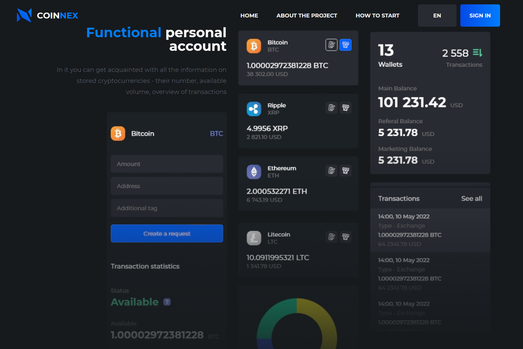Click the Bitcoin icon in the withdrawal form
The width and height of the screenshot is (523, 349).
coord(118,133)
